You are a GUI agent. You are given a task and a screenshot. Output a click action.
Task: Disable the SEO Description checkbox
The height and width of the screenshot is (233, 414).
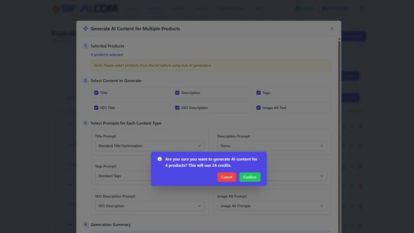[177, 108]
